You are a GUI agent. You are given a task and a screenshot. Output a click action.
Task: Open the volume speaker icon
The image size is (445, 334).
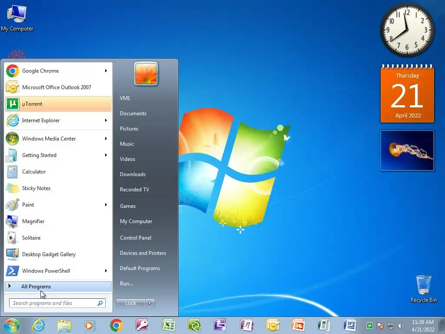click(401, 326)
